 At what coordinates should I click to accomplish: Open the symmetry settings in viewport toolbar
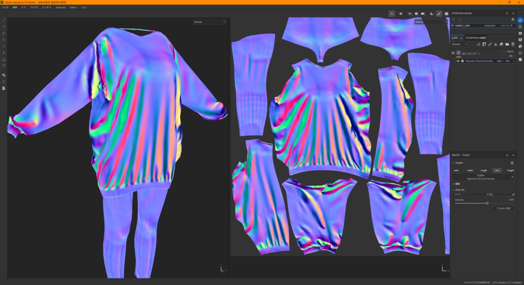tap(409, 14)
